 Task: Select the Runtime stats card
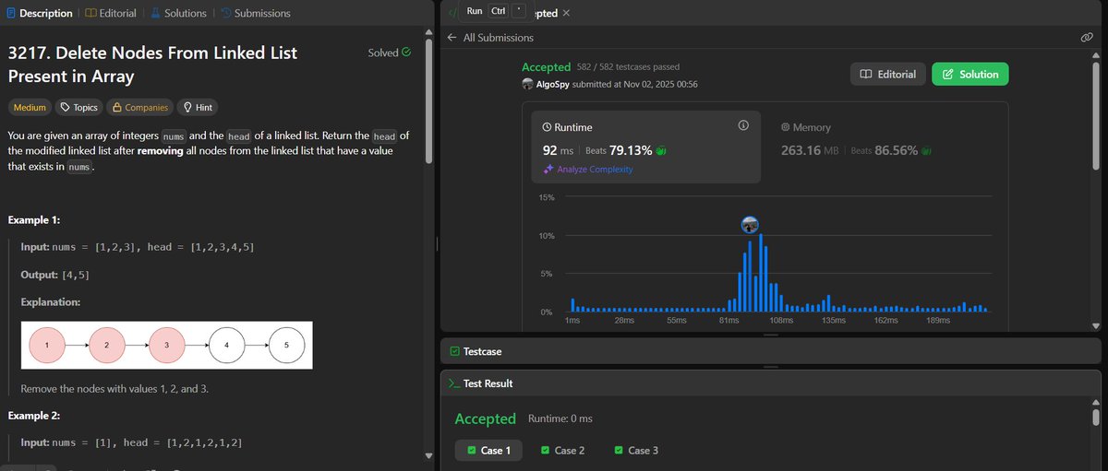pyautogui.click(x=646, y=147)
